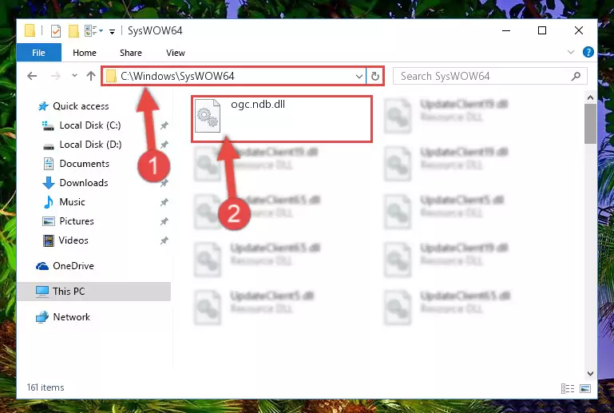The height and width of the screenshot is (413, 614).
Task: Refresh the SysWOW64 folder
Action: (x=374, y=77)
